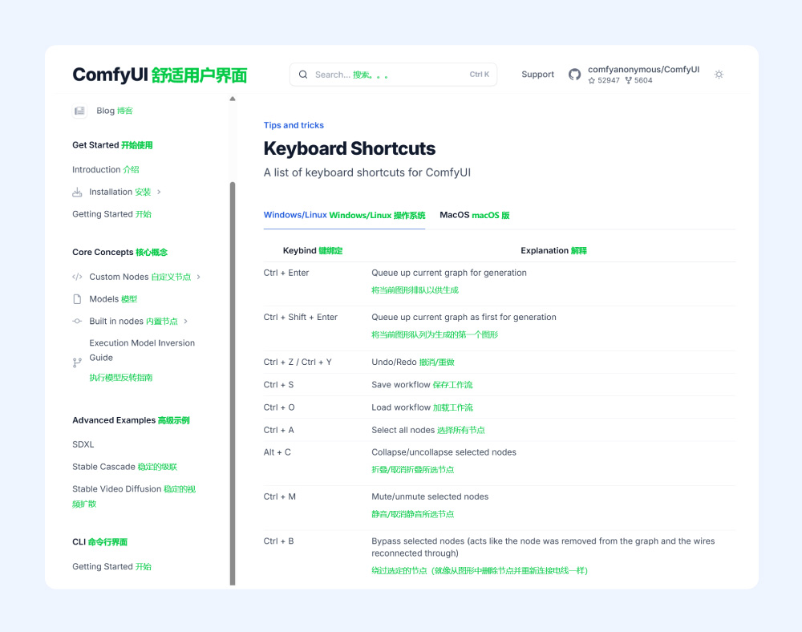Click the Execution Model Inversion Guide branch icon
This screenshot has height=632, width=802.
[77, 363]
